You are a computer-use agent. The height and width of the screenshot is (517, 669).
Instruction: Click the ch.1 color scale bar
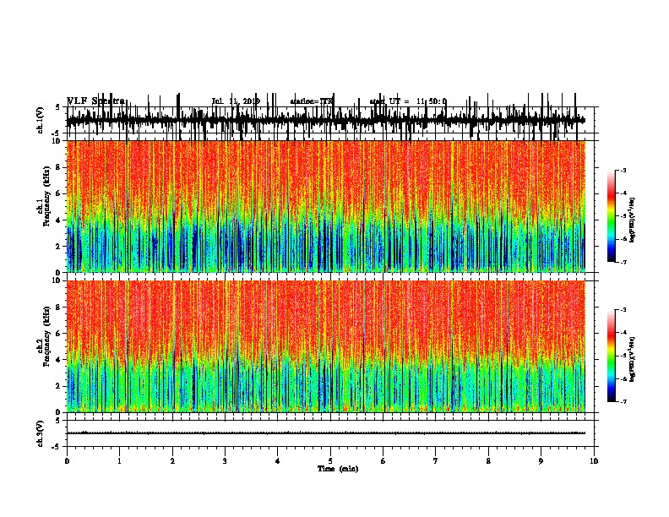pyautogui.click(x=612, y=216)
